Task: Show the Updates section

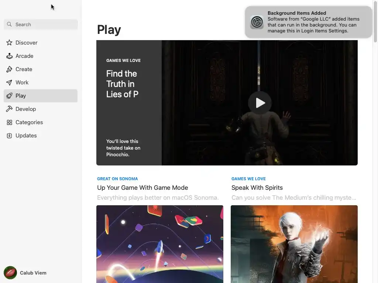Action: click(x=41, y=136)
